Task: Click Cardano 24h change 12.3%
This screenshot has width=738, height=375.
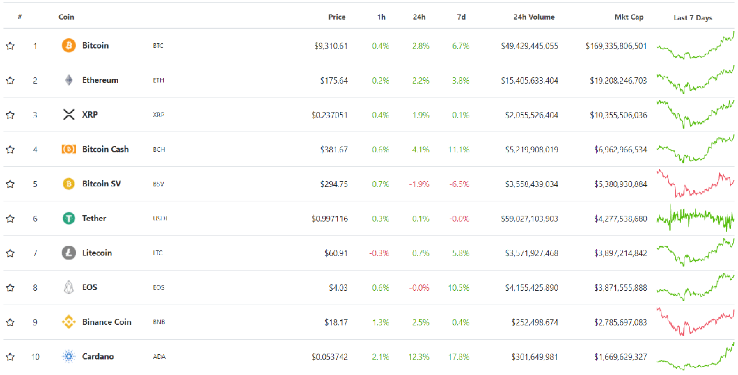Action: coord(419,357)
